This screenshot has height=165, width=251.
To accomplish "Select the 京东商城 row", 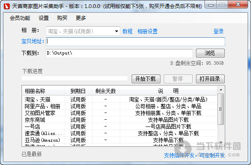I will 120,120.
